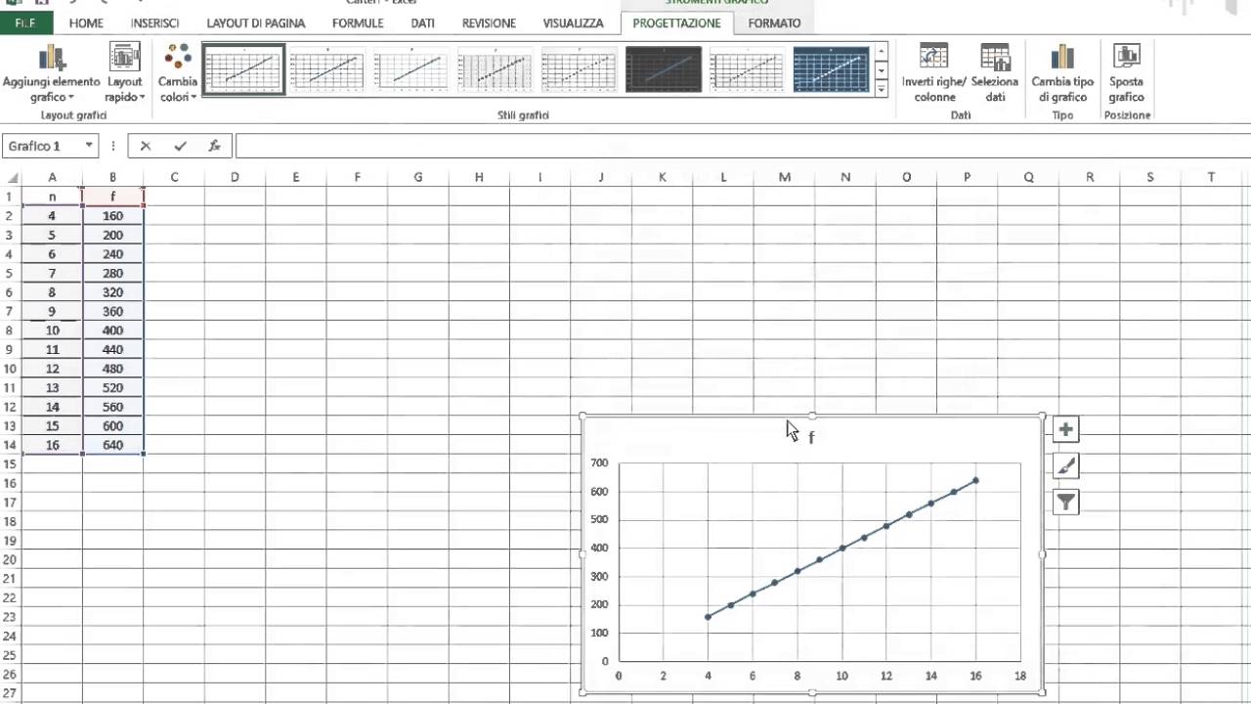Viewport: 1251px width, 704px height.
Task: Expand the Name Box dropdown arrow
Action: [x=89, y=146]
